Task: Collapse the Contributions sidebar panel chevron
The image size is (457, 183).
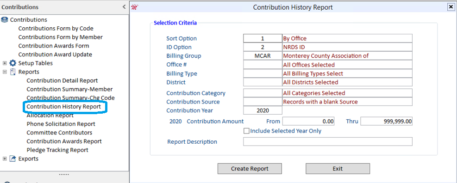Action: [x=124, y=7]
